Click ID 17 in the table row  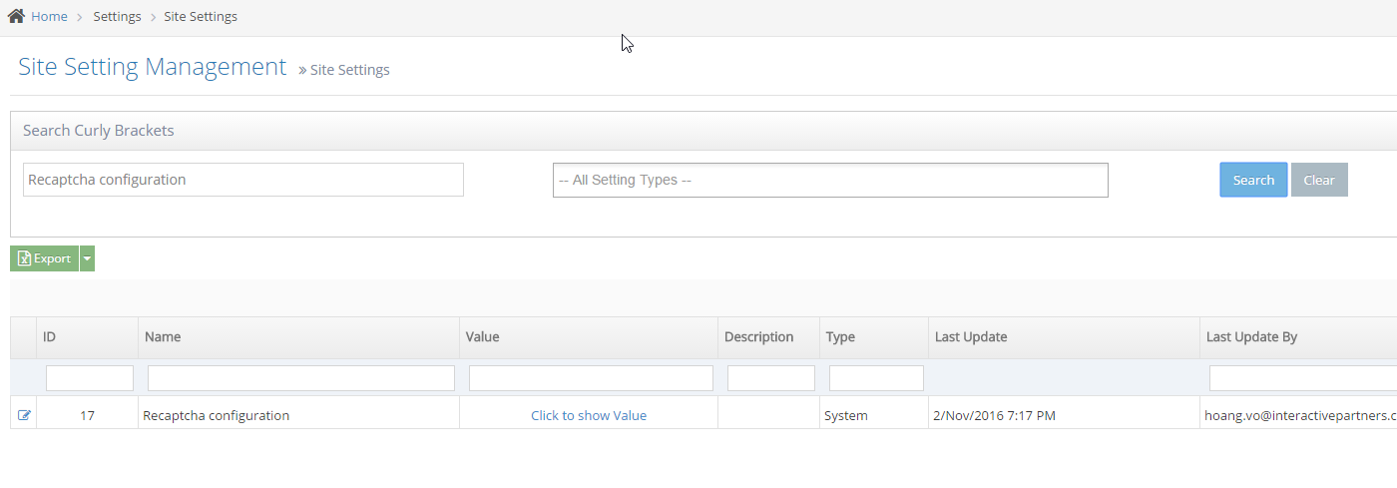(87, 415)
